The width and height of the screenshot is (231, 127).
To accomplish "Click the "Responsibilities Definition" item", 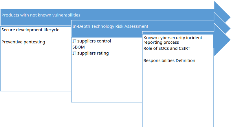I will [169, 60].
